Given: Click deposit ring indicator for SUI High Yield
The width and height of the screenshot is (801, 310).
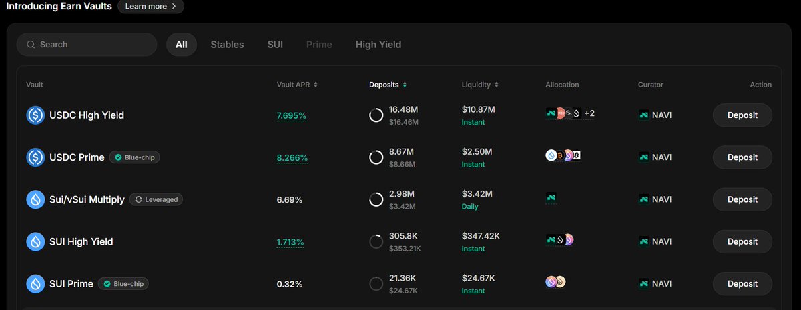Looking at the screenshot, I should click(x=376, y=241).
